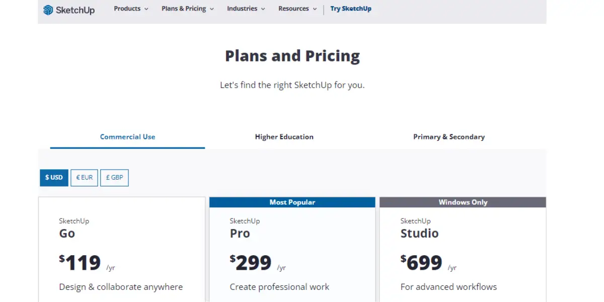Viewport: 604px width, 302px height.
Task: Click the SketchUp logo icon
Action: point(48,10)
